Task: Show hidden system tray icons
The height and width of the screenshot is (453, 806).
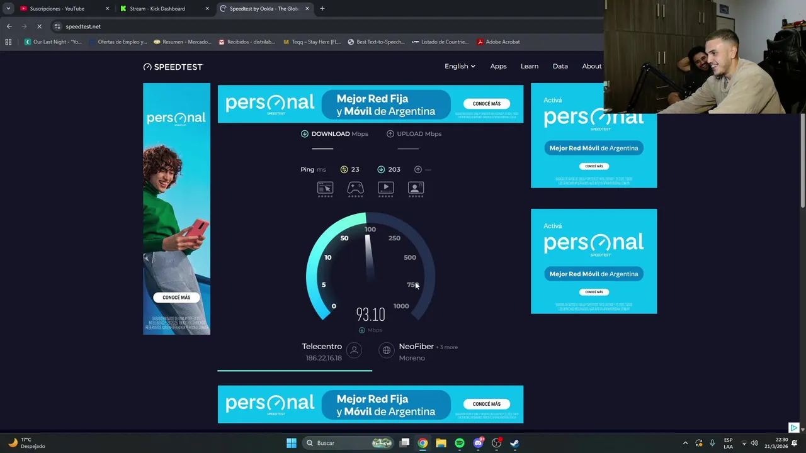Action: [x=685, y=443]
